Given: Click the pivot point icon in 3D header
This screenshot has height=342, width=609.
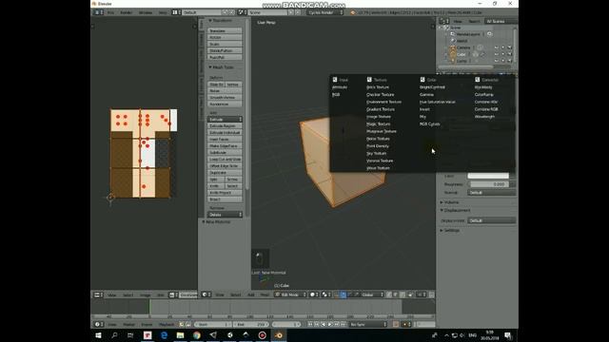Looking at the screenshot, I should point(325,294).
